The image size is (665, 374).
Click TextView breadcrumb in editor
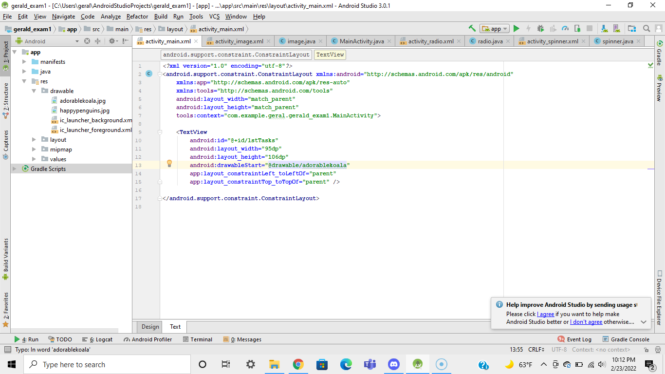(x=330, y=55)
